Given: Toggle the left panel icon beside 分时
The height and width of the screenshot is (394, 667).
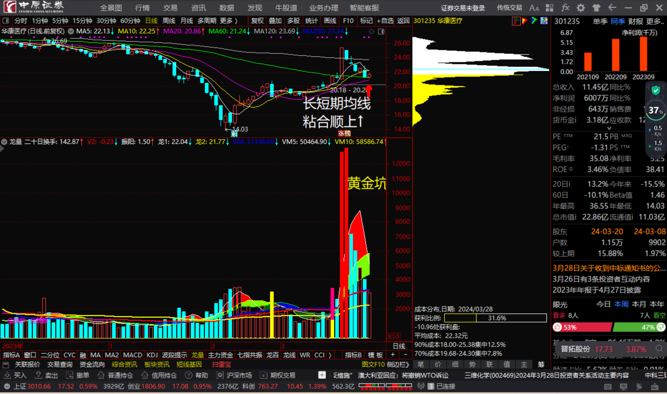Looking at the screenshot, I should (6, 21).
